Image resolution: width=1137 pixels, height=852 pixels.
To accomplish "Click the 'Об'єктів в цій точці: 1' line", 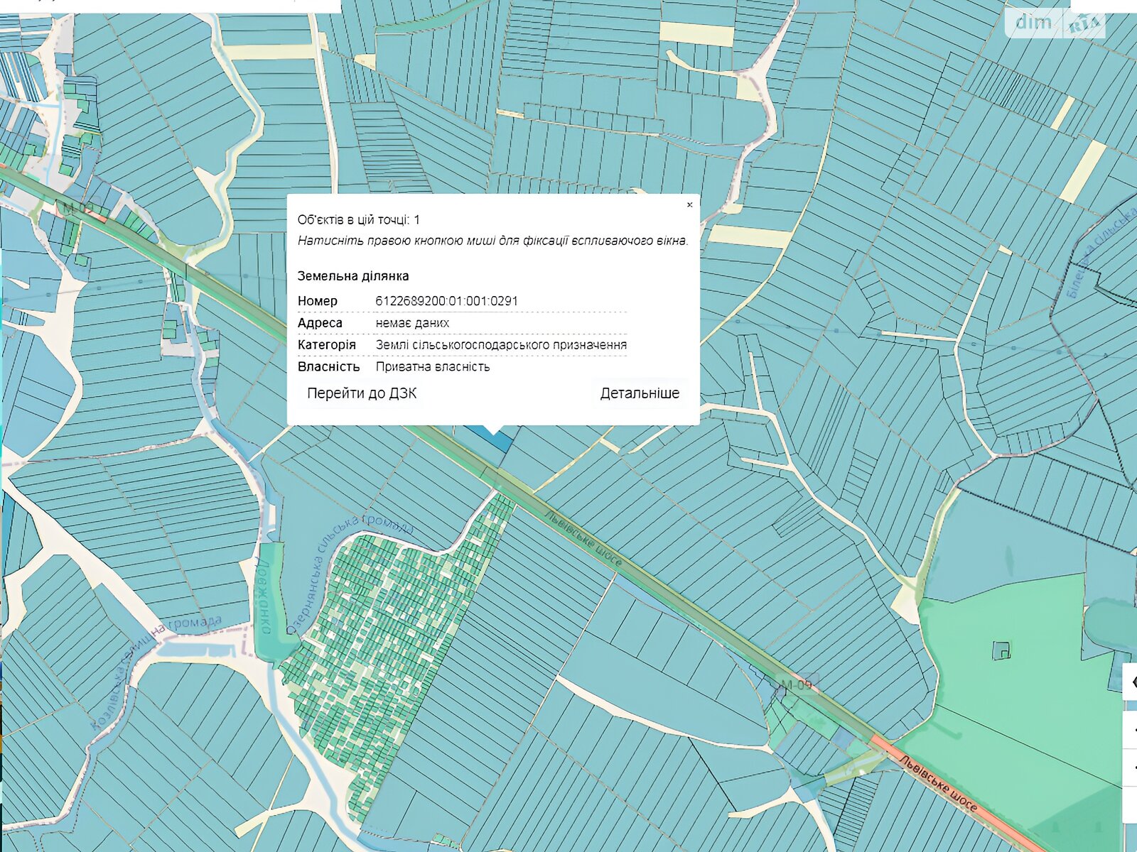I will point(359,220).
